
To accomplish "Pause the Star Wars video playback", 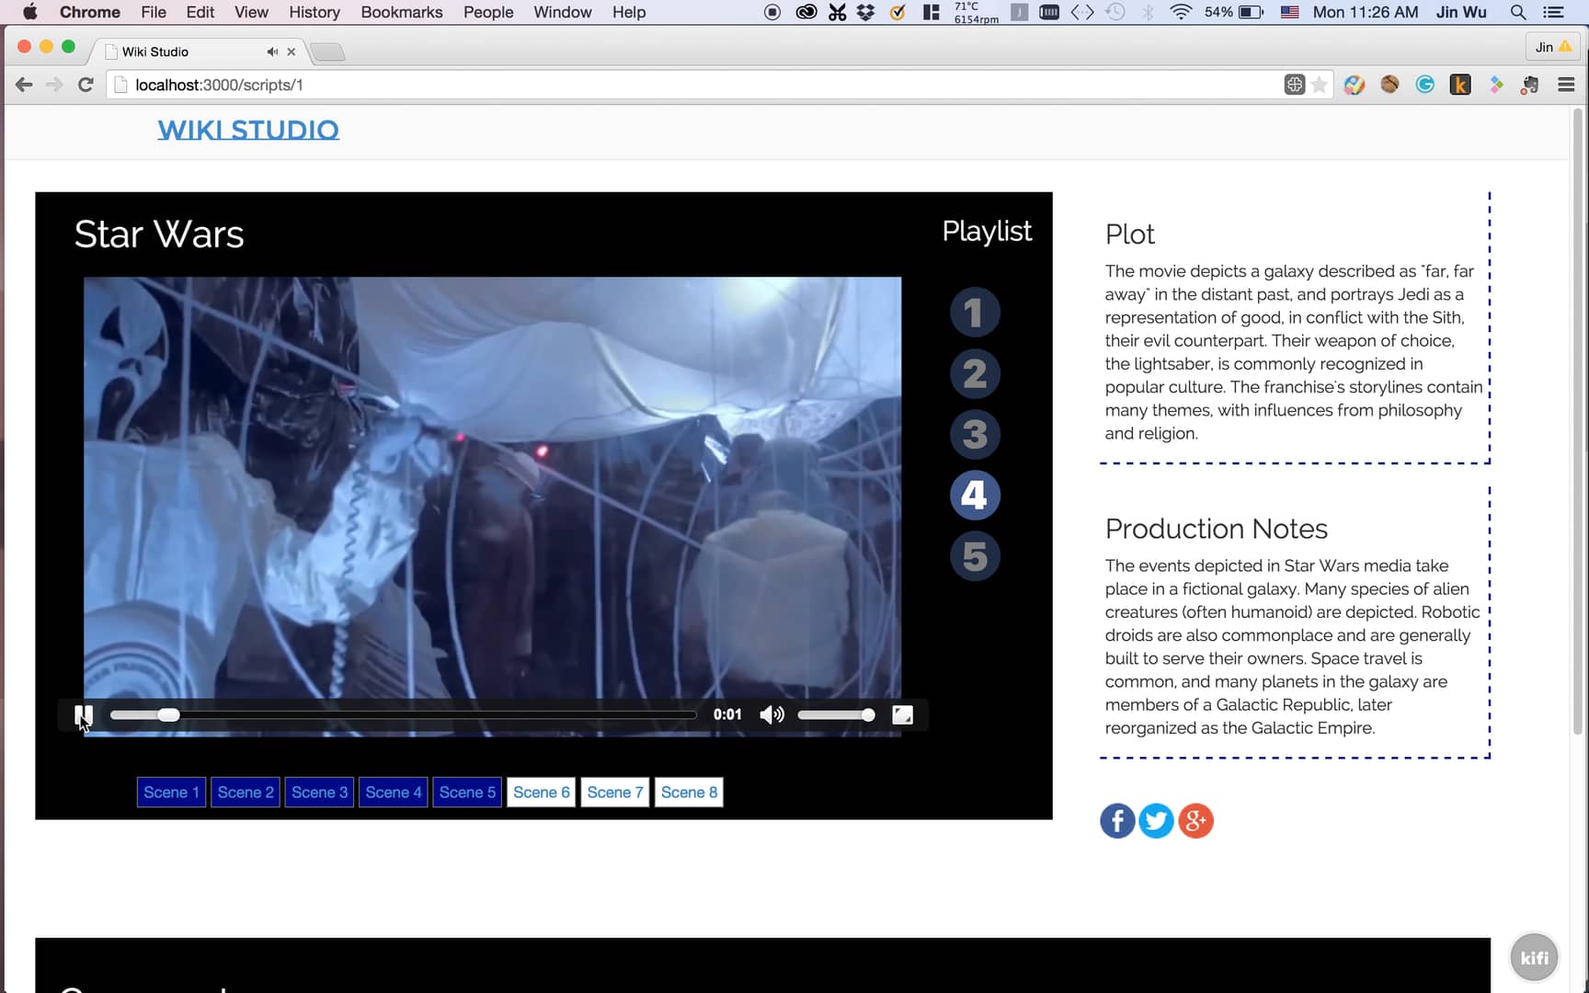I will pos(84,714).
